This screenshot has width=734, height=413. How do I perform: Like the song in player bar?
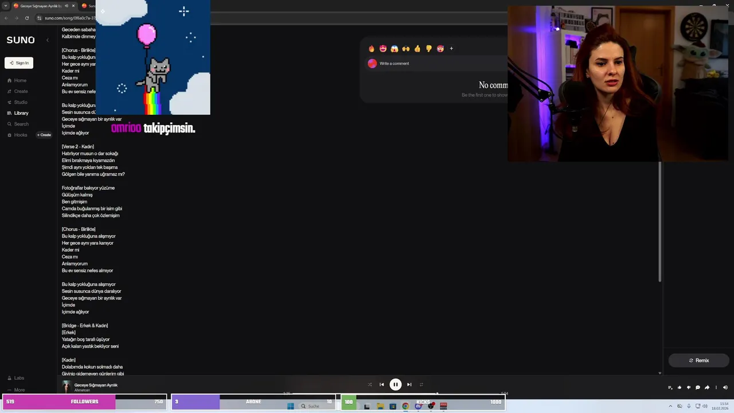(x=680, y=388)
